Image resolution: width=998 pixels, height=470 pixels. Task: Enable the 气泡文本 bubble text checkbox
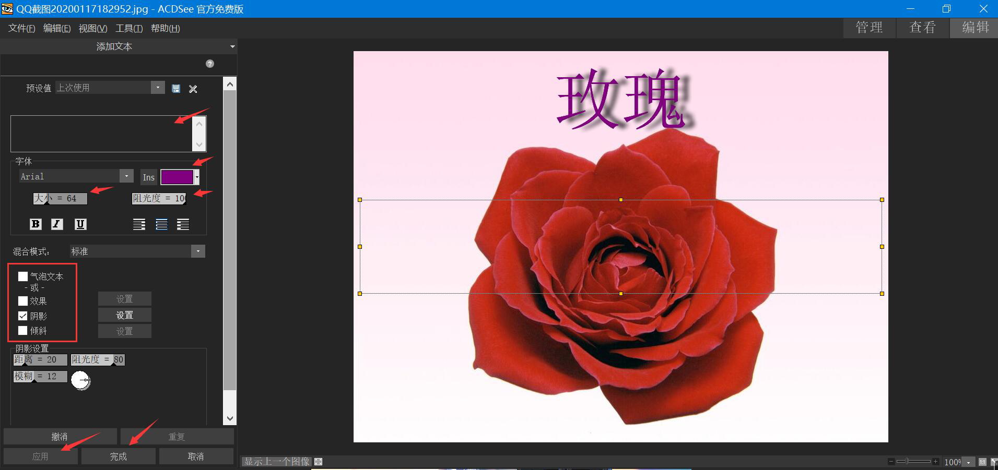pyautogui.click(x=23, y=276)
